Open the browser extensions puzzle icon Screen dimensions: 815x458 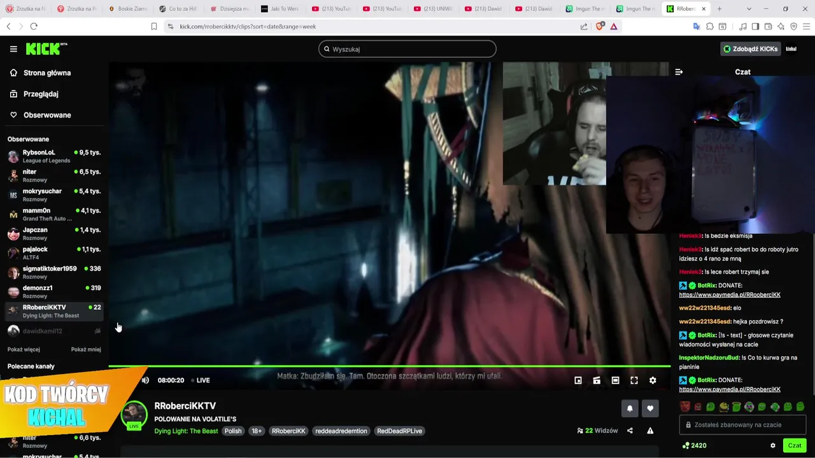(709, 26)
